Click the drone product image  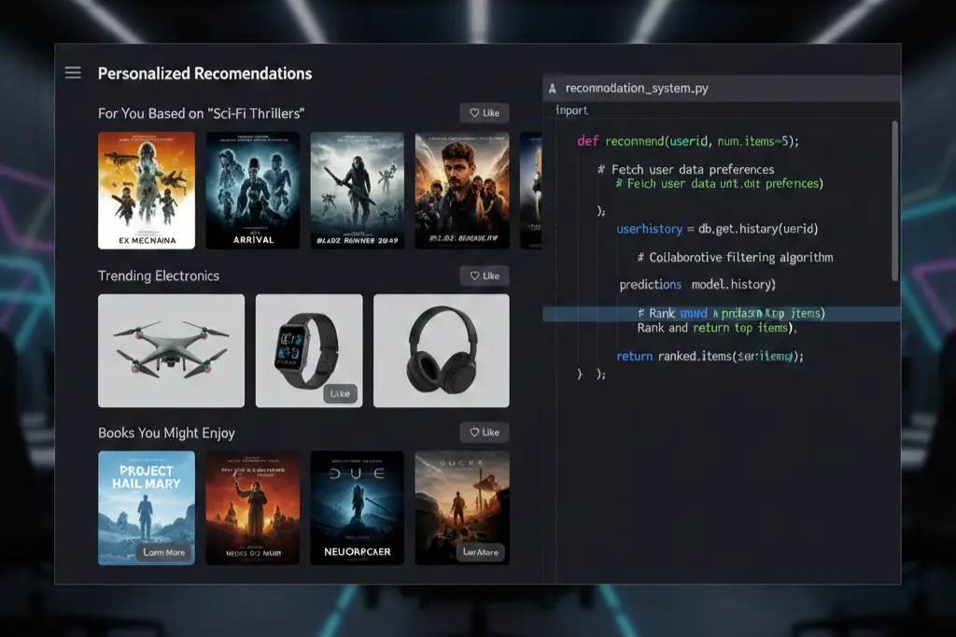tap(170, 350)
